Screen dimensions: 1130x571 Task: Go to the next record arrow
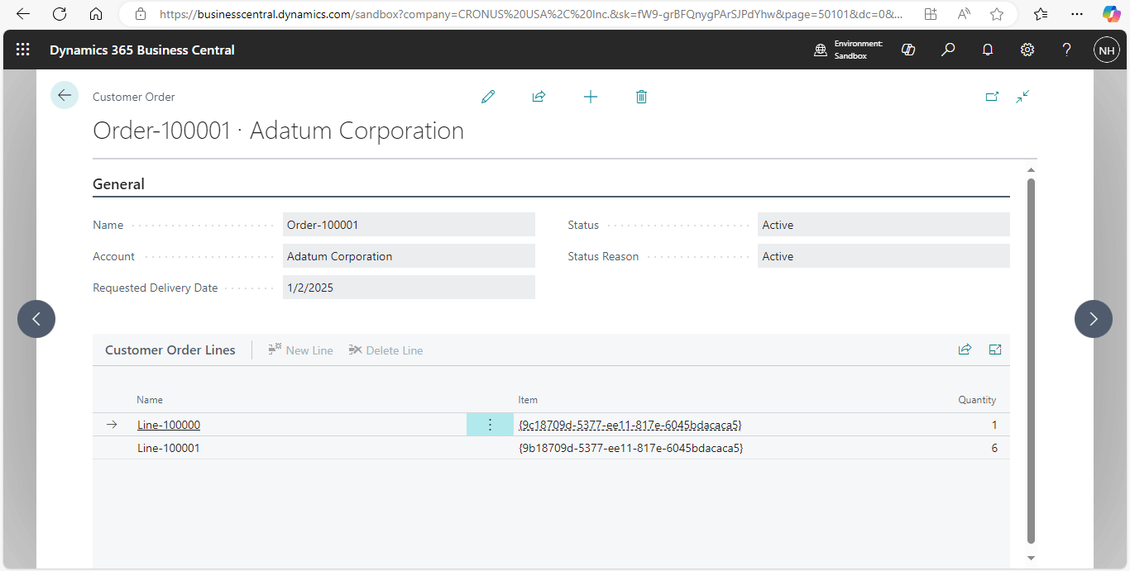click(x=1093, y=318)
